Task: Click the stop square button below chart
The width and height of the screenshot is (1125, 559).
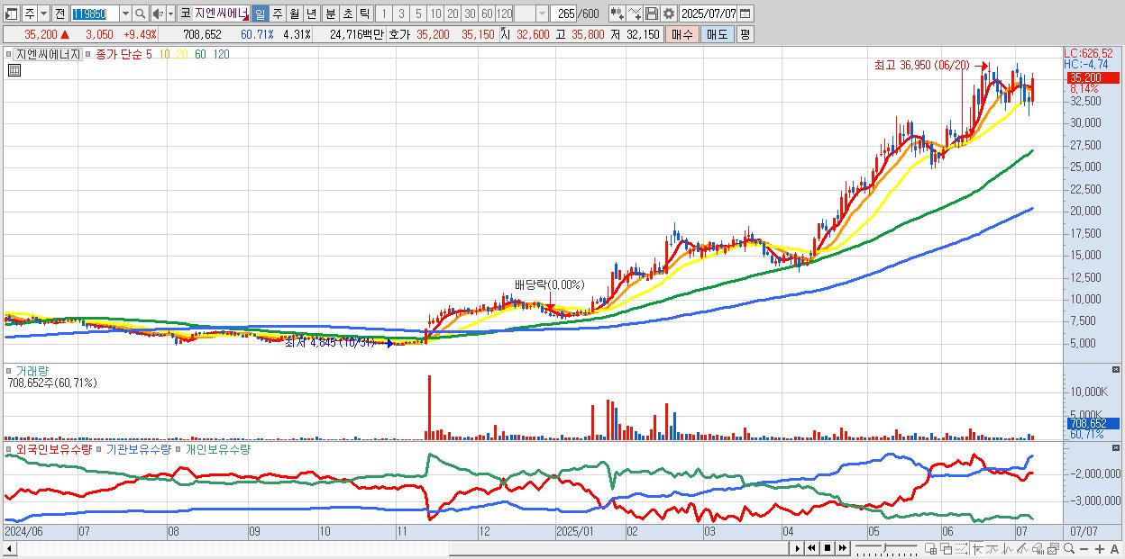Action: [x=827, y=548]
